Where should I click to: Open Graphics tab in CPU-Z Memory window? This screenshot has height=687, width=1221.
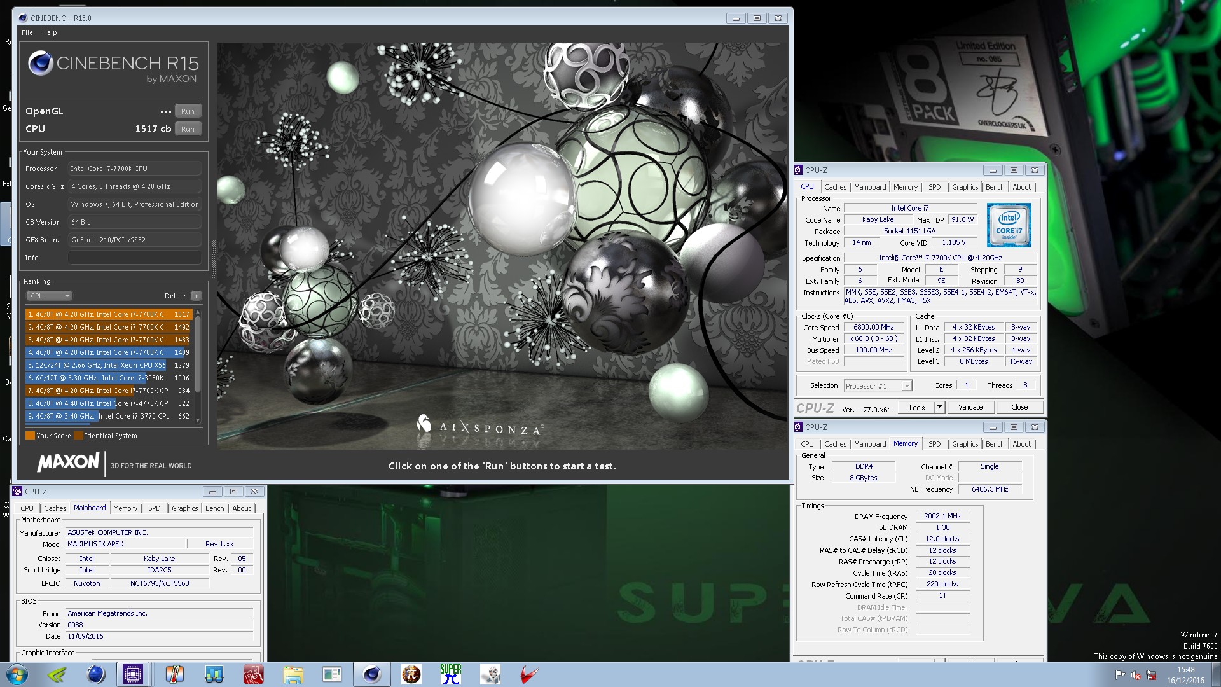[x=965, y=444]
